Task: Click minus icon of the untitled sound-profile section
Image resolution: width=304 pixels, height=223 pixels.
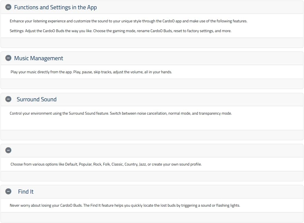Action: coord(8,150)
